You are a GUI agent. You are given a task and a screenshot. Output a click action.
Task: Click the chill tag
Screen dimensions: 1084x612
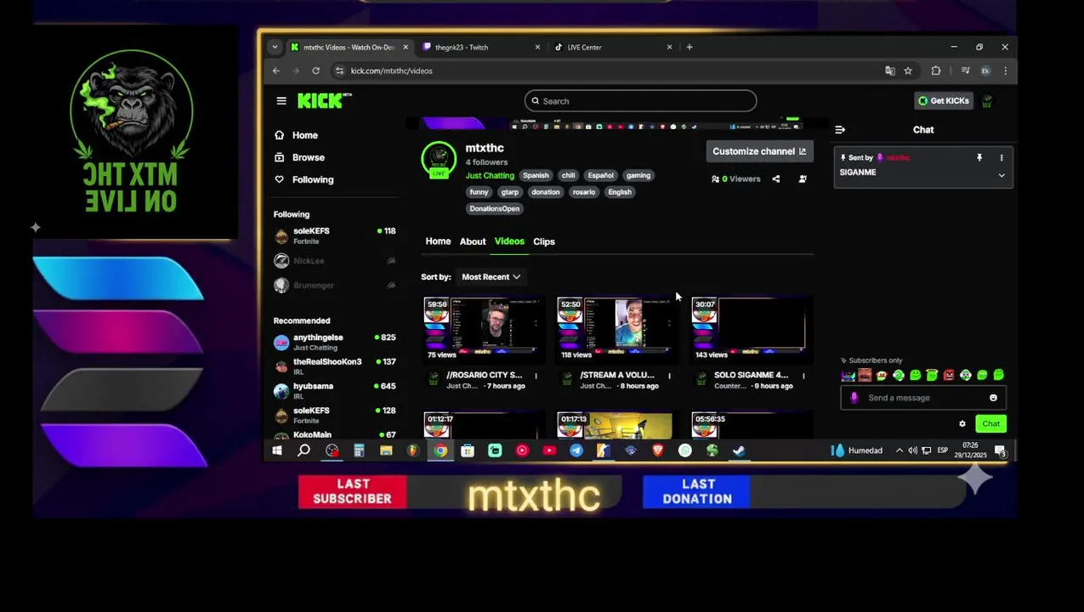point(568,176)
